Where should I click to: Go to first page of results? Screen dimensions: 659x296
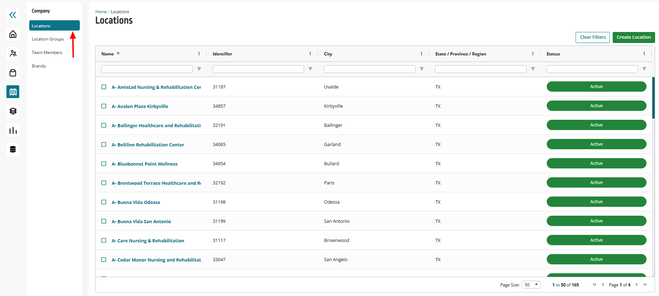coord(594,285)
